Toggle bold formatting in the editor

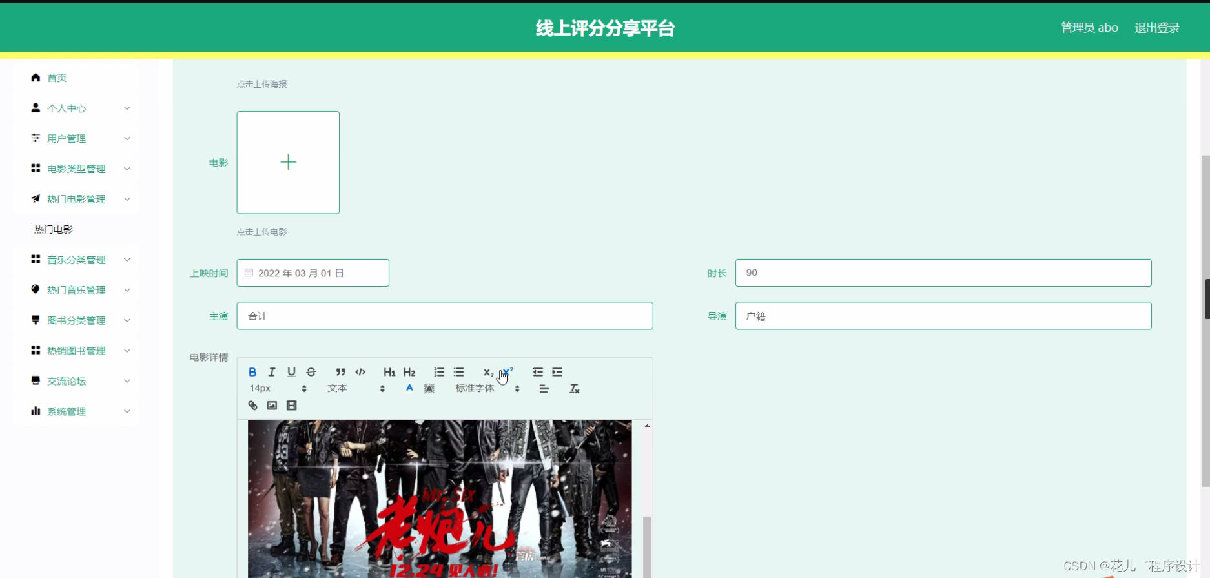[x=252, y=372]
